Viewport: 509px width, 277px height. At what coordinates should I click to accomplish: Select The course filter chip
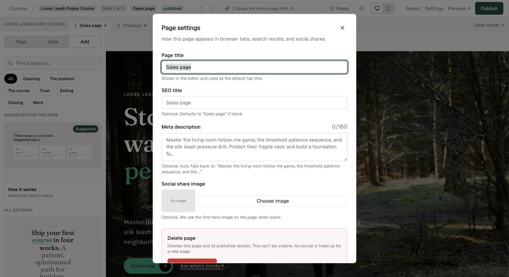(x=19, y=91)
